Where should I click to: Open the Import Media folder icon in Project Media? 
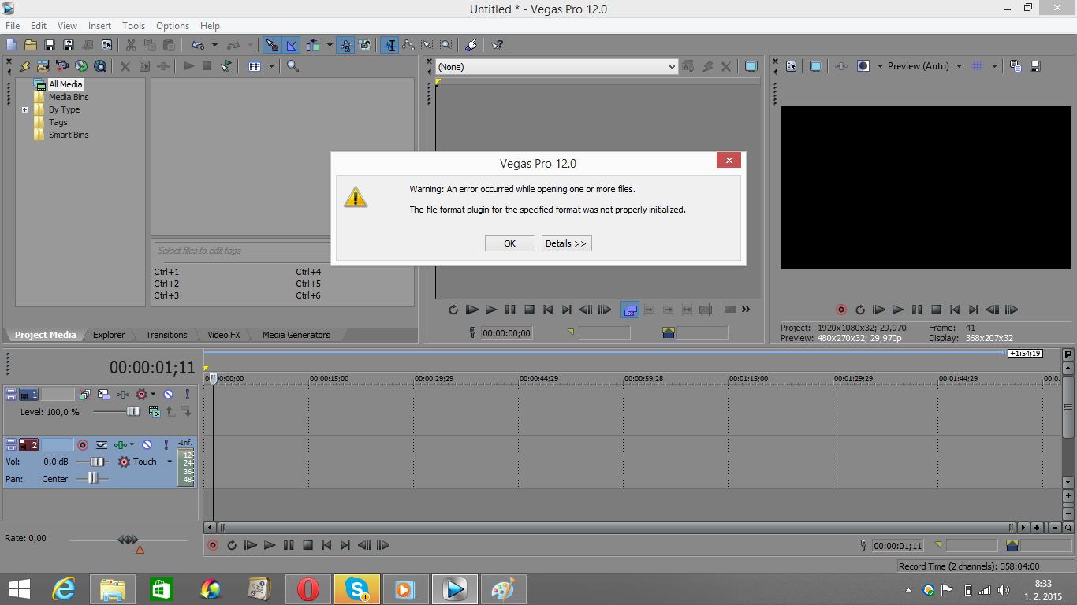point(43,66)
